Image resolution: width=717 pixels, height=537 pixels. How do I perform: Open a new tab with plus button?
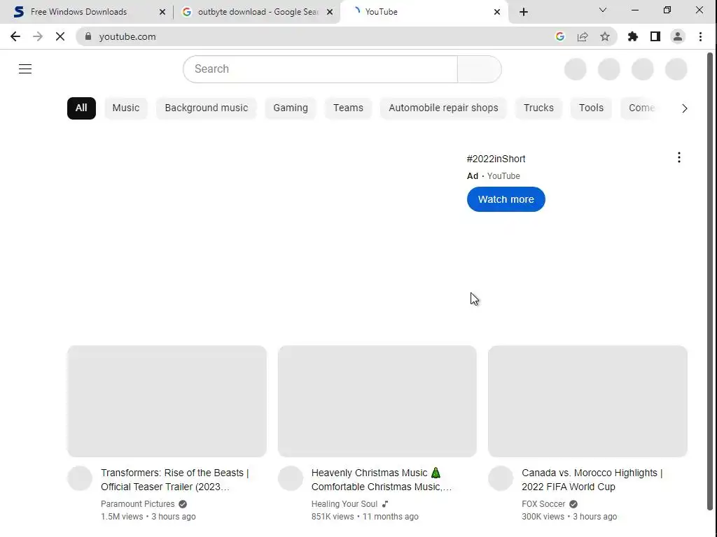pos(524,12)
